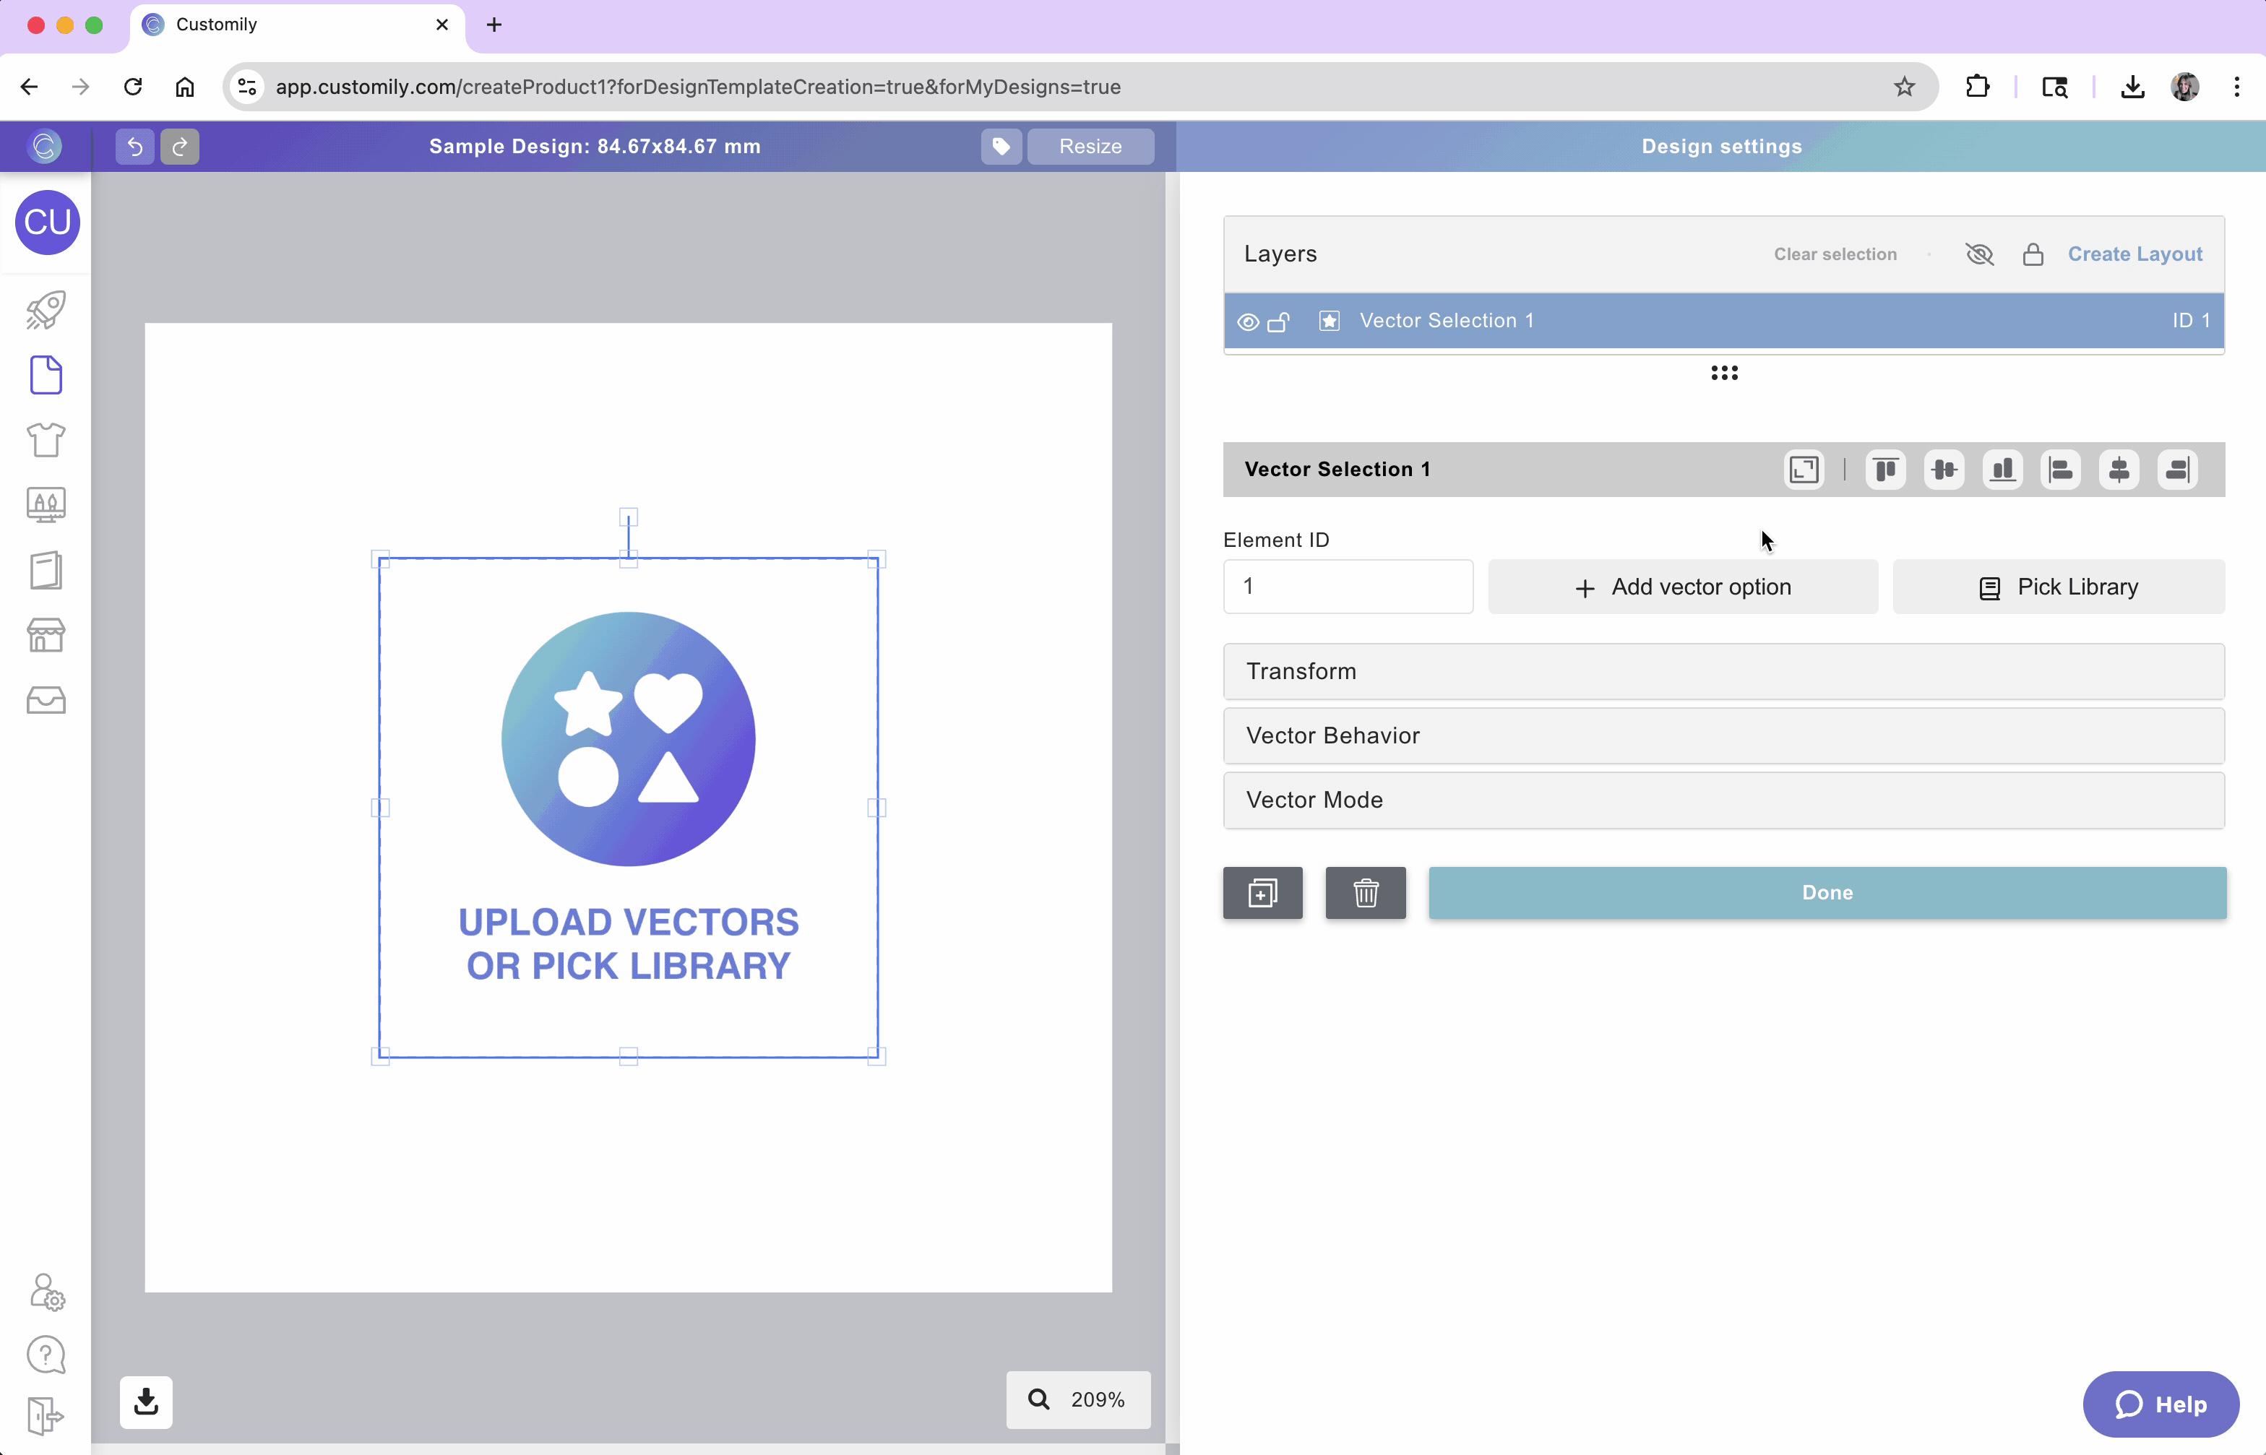Expand the Transform section
This screenshot has height=1455, width=2266.
point(1723,672)
